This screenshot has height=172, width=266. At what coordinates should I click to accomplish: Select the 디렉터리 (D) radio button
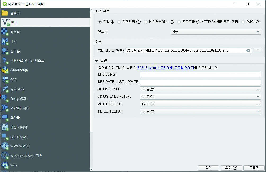pyautogui.click(x=119, y=22)
